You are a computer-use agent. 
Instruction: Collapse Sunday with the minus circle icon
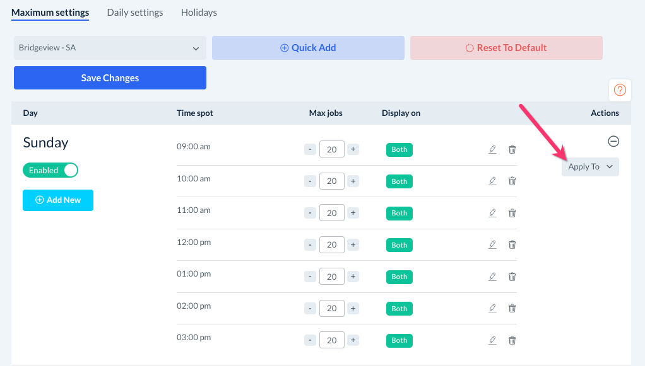(x=613, y=141)
